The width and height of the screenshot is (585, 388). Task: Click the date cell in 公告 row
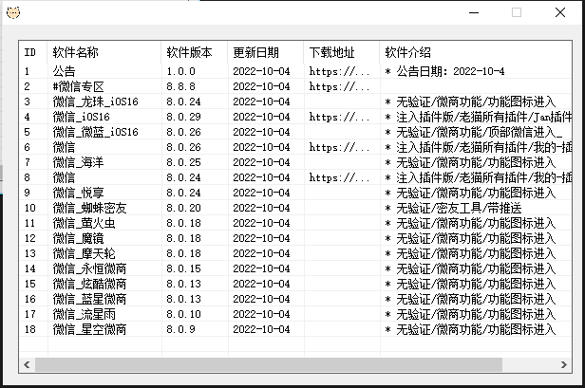point(261,71)
